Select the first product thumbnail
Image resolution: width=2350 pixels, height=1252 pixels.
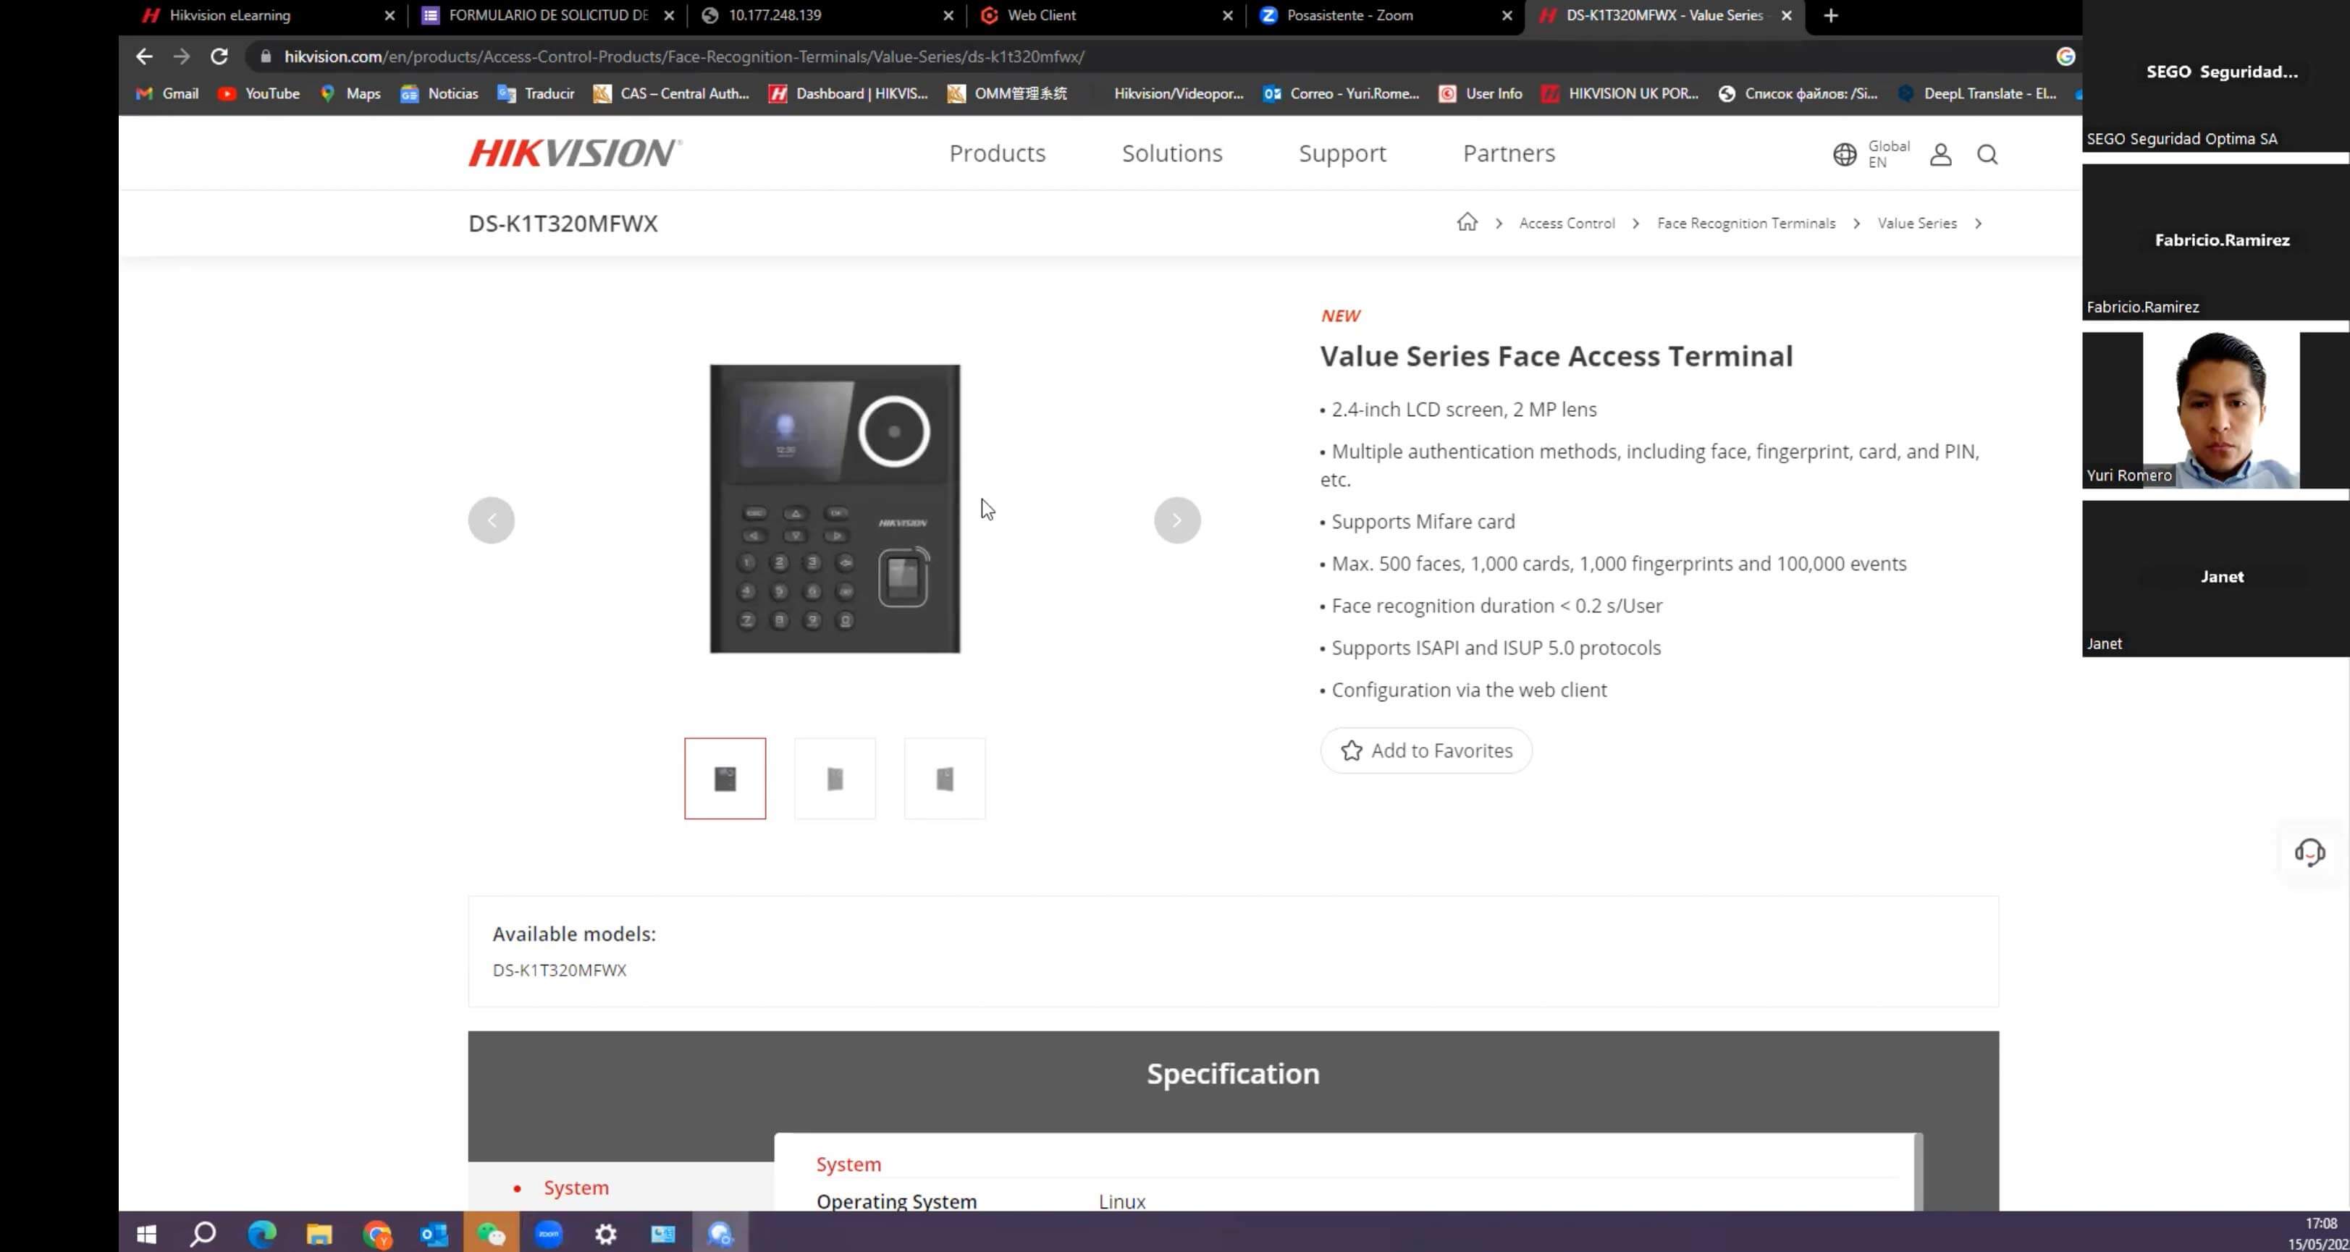(725, 779)
